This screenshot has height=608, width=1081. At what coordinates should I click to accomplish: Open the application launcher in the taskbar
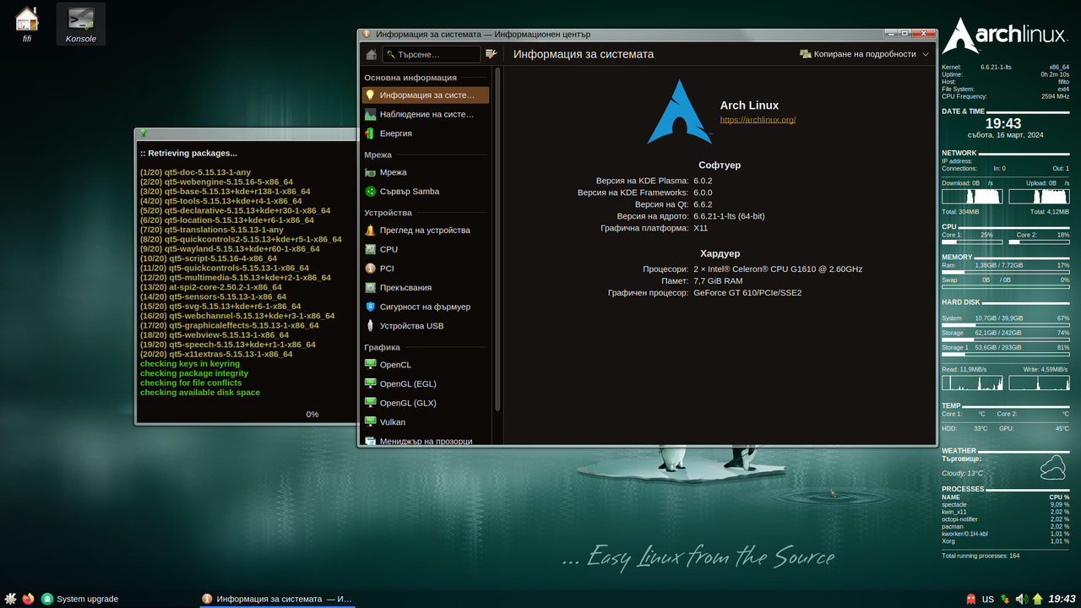tap(10, 599)
